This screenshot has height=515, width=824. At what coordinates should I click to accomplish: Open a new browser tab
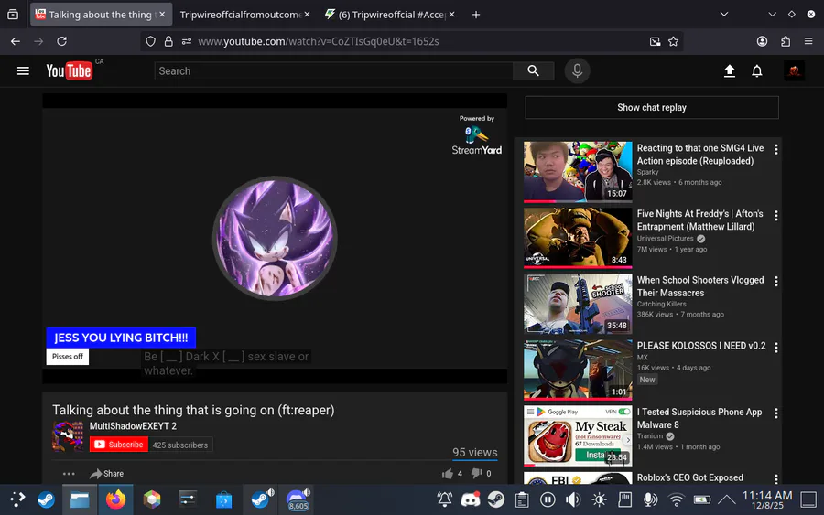476,15
